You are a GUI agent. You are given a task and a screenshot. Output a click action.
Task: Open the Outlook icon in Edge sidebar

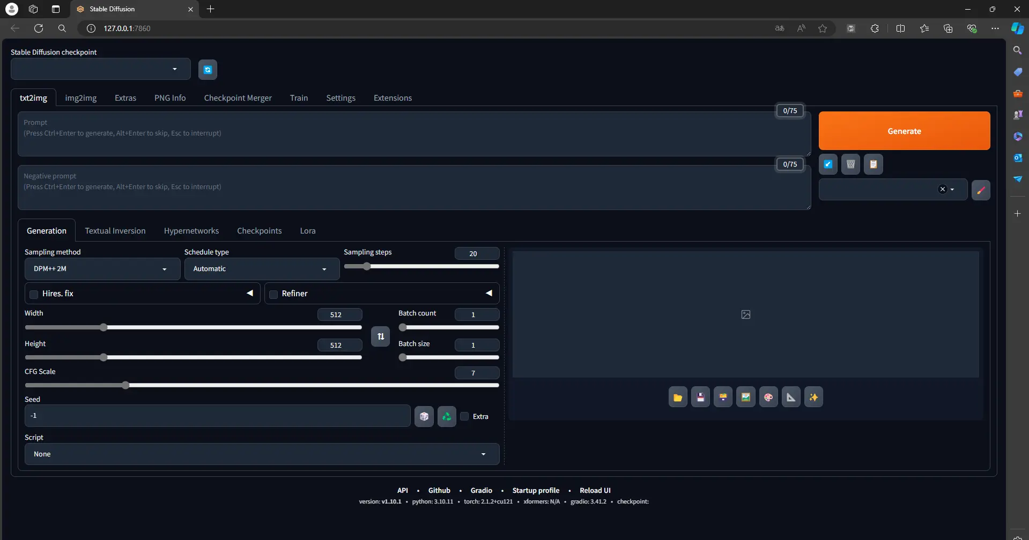1017,157
